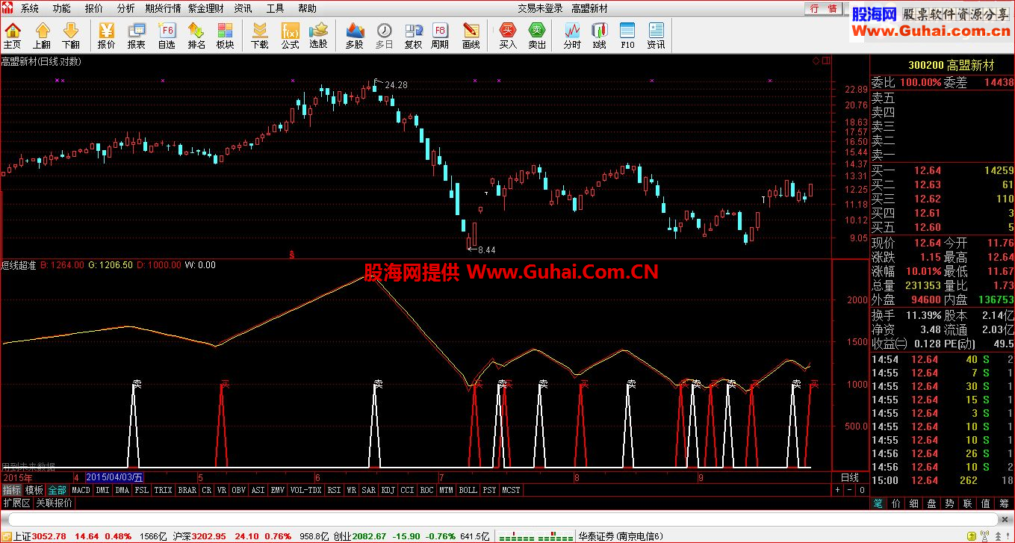Select the 价 price tab
Viewport: 1015px width, 543px height.
click(896, 503)
